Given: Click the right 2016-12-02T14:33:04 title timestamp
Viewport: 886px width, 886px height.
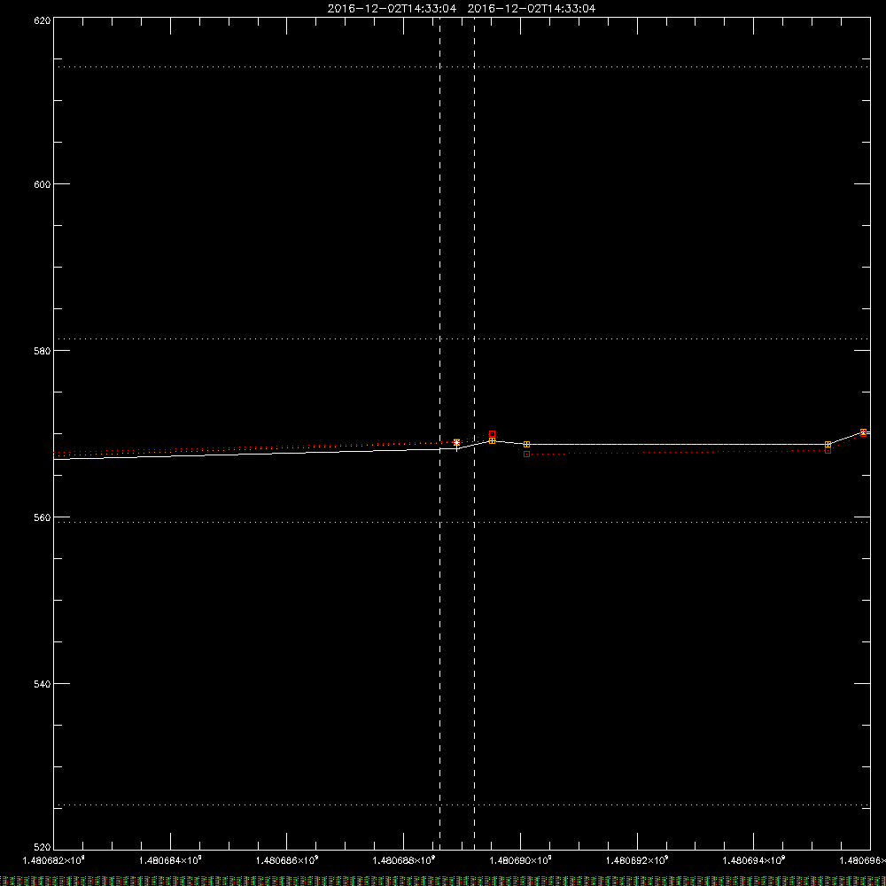Looking at the screenshot, I should point(532,9).
